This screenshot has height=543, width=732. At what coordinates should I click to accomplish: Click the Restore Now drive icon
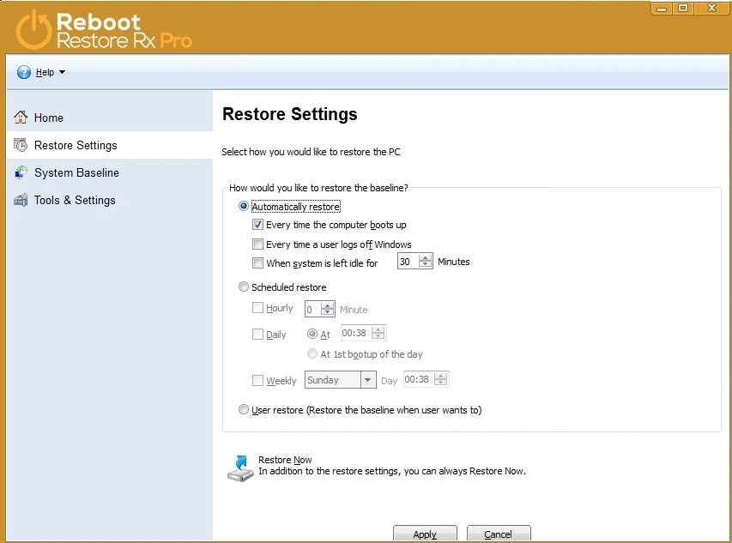point(240,468)
